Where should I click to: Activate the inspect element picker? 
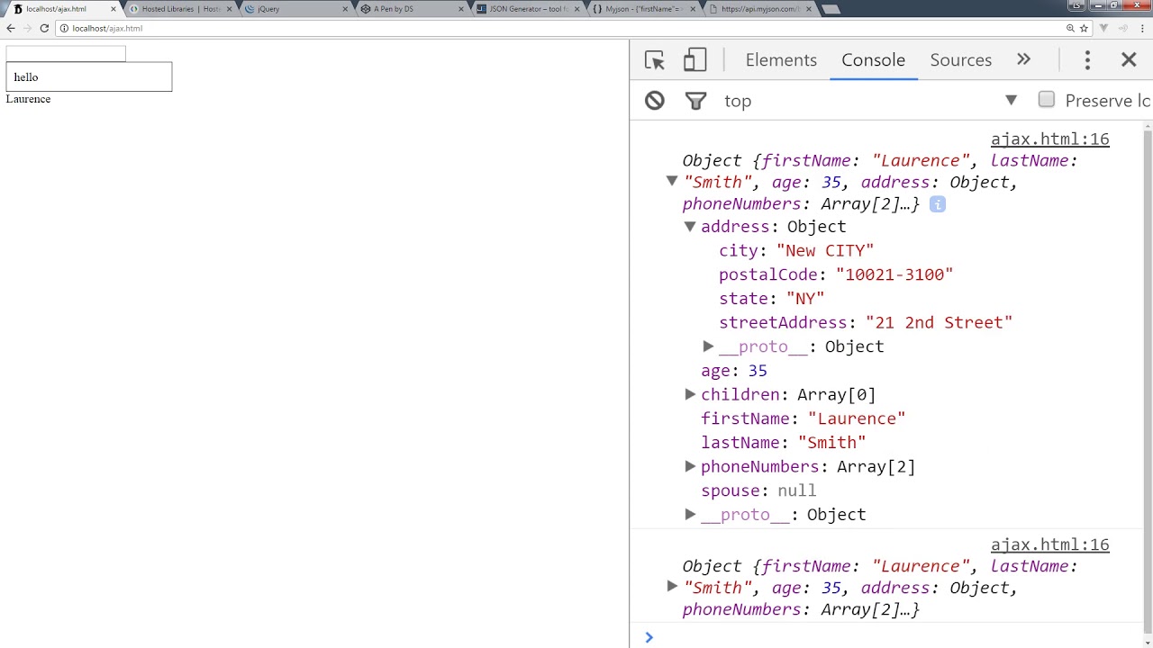pyautogui.click(x=655, y=60)
